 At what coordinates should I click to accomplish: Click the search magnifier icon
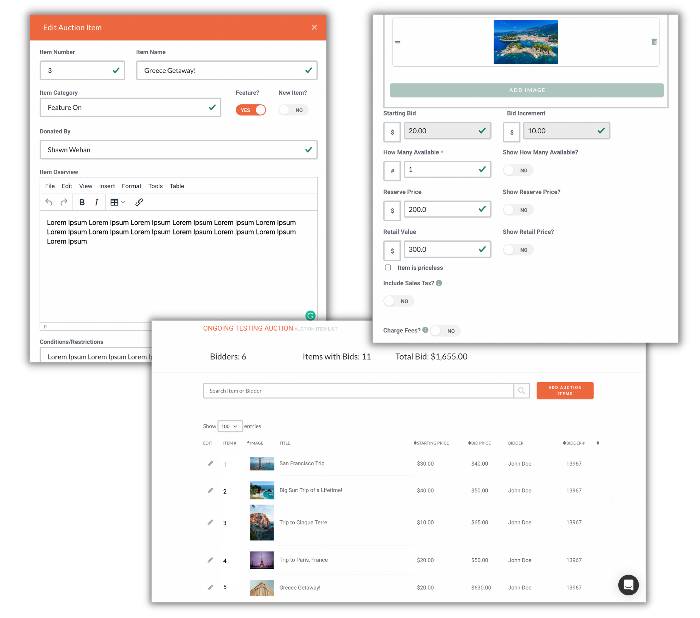click(x=522, y=391)
